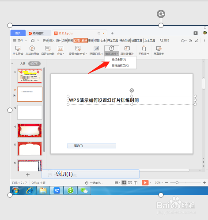
Task: Choose 排练当前页(C) menu entry
Action: [x=120, y=65]
